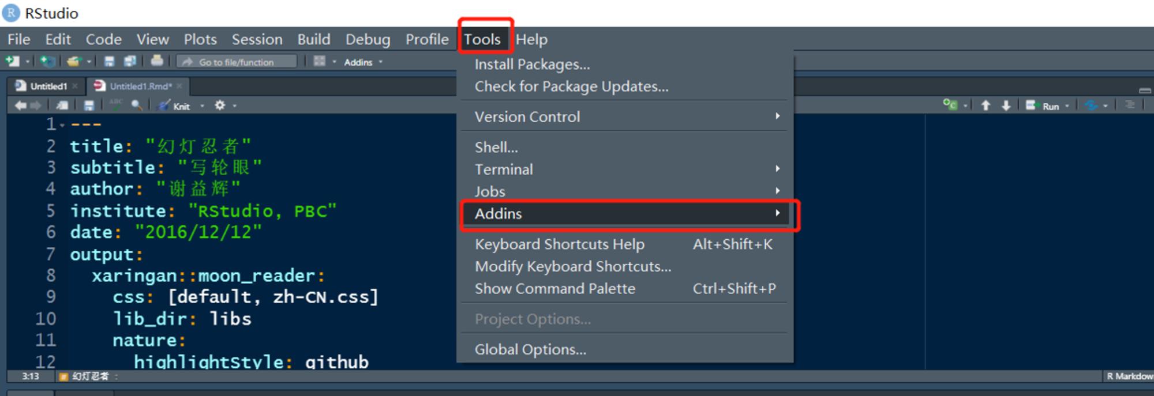1154x396 pixels.
Task: Switch to the Untitled1 tab
Action: (x=48, y=86)
